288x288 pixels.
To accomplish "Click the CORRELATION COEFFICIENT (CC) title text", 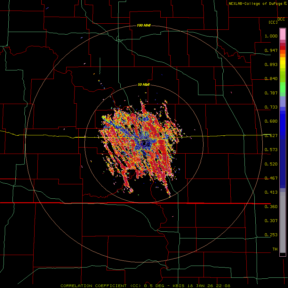I will 101,286.
